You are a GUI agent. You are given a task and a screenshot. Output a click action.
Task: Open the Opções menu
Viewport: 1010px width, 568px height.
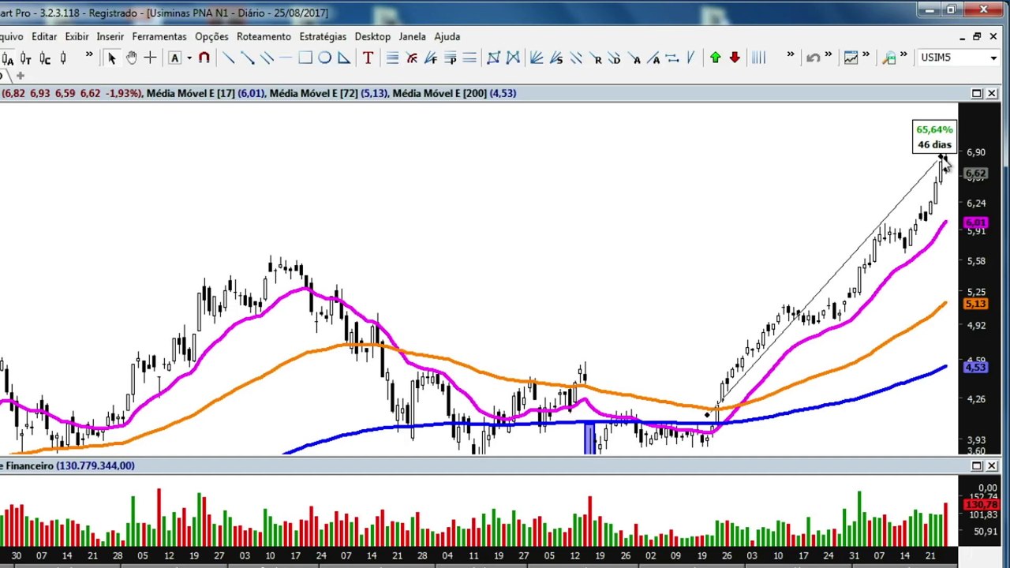click(211, 36)
